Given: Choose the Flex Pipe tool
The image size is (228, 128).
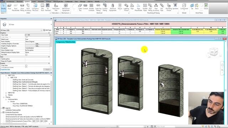Looking at the screenshot, I should (162, 7).
